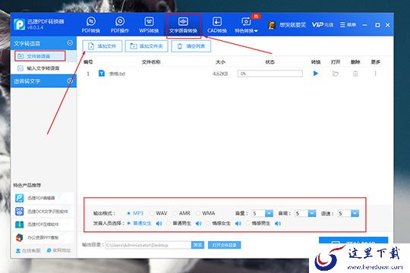
Task: Click the 官网地址 website link
Action: [x=58, y=250]
